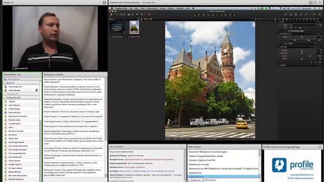Toggle the Crop Outside Image checkbox
The width and height of the screenshot is (324, 182).
pyautogui.click(x=289, y=31)
